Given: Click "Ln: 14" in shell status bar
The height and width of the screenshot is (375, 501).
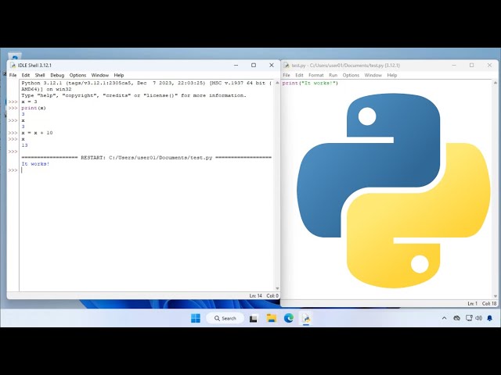Looking at the screenshot, I should (256, 295).
